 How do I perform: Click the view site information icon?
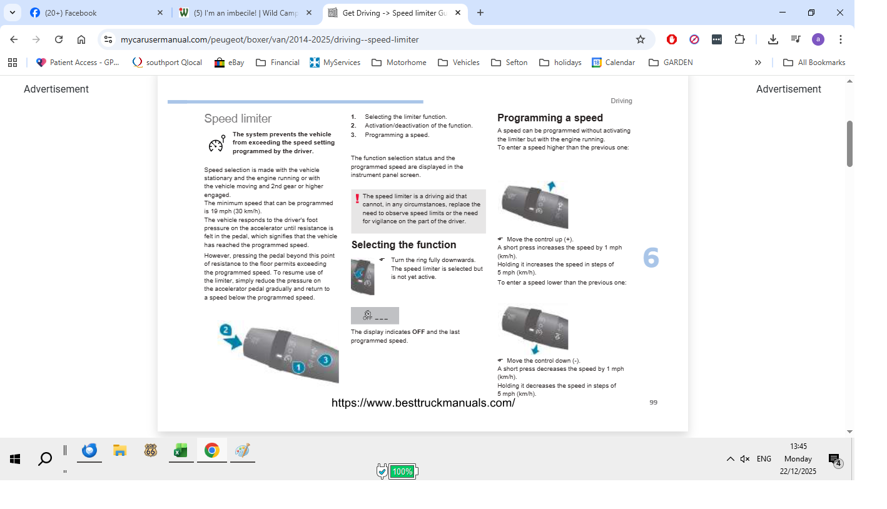(x=108, y=39)
